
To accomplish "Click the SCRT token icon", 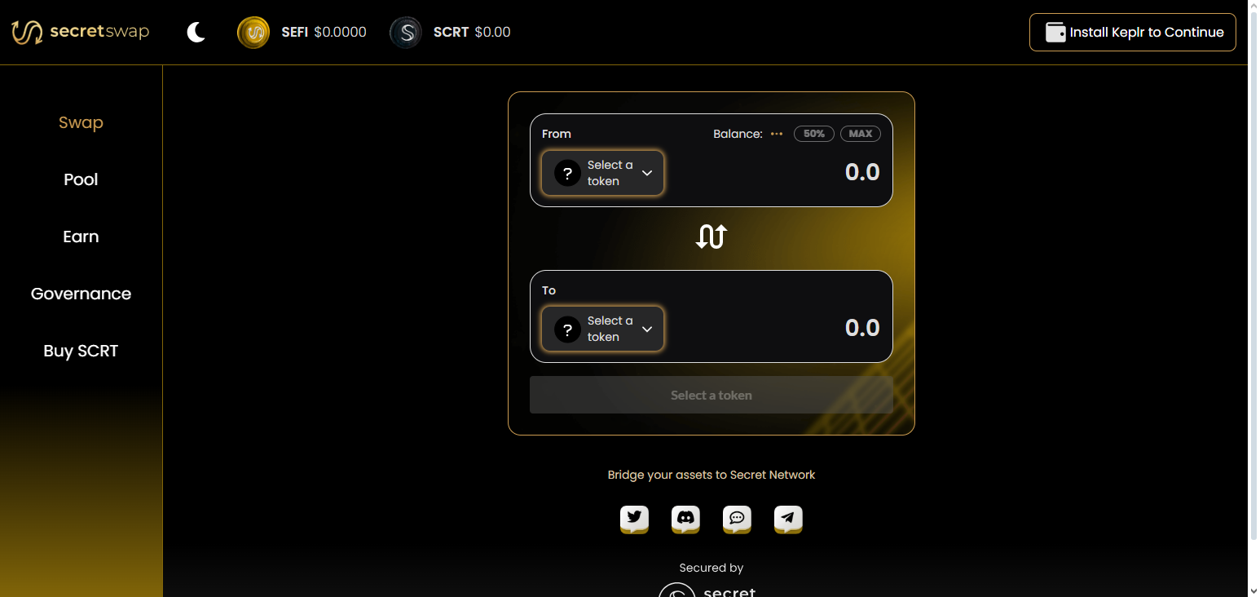I will click(x=406, y=33).
